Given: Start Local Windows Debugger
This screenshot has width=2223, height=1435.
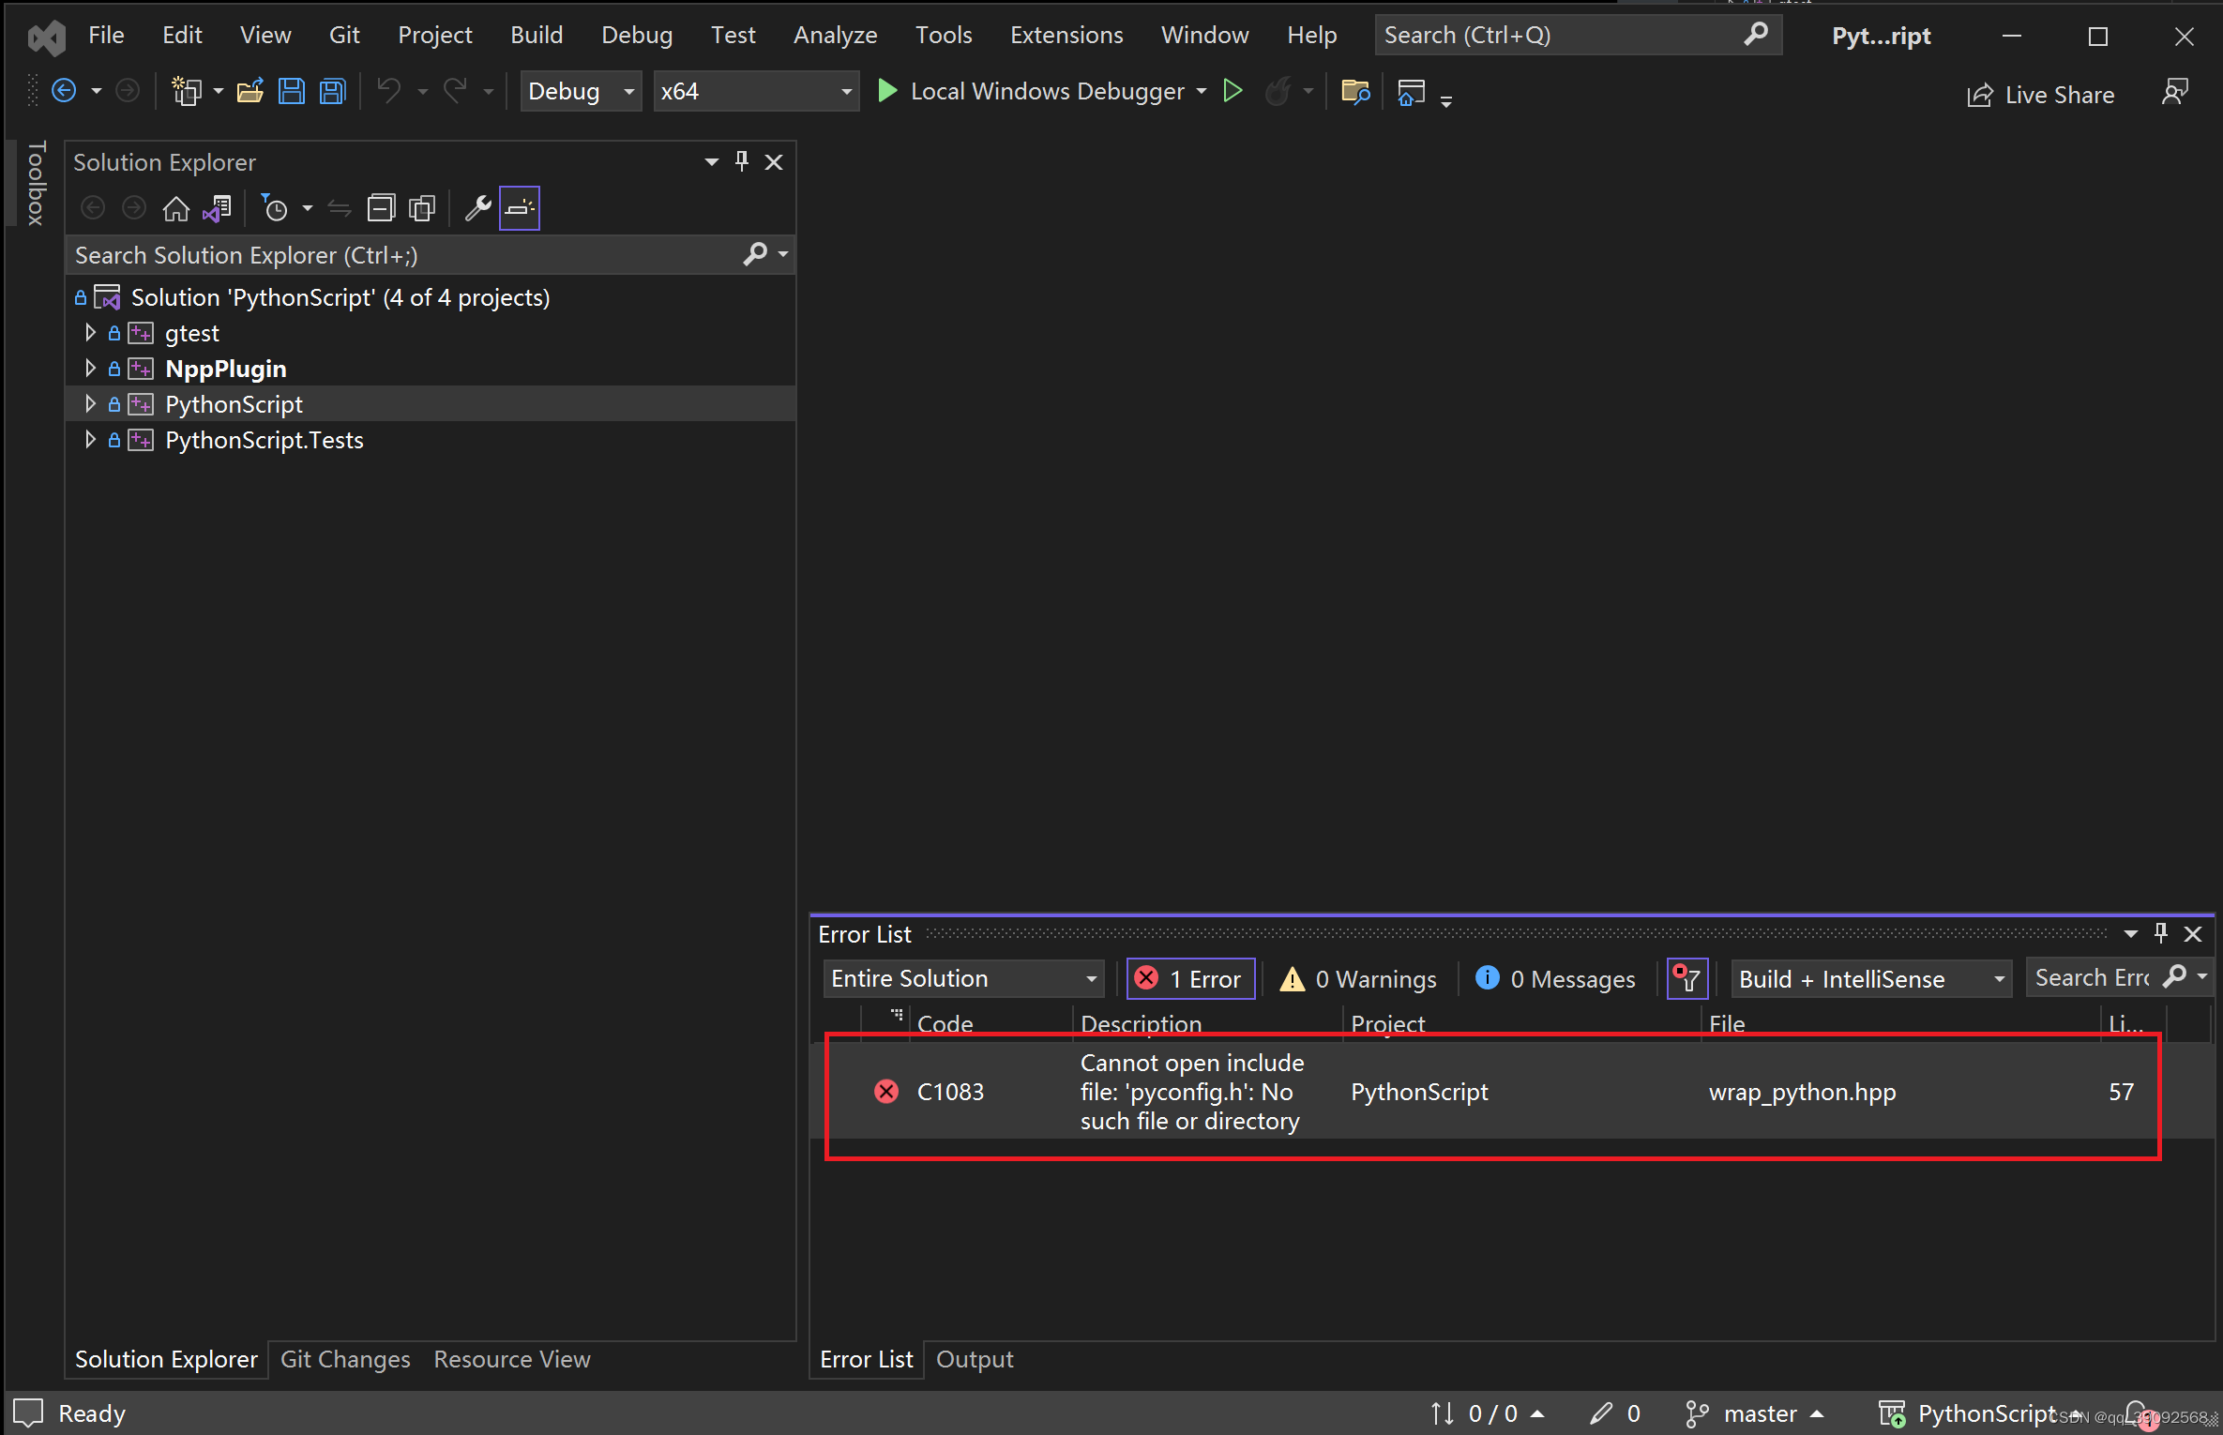Looking at the screenshot, I should (x=1032, y=92).
